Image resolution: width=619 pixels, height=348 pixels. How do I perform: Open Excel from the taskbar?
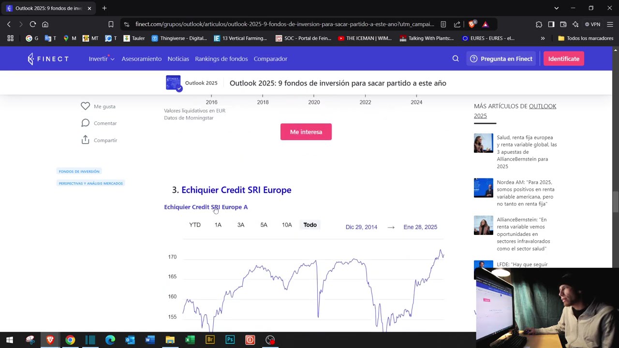190,340
